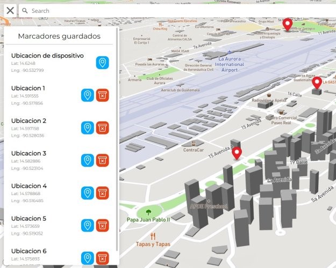This screenshot has height=268, width=336.
Task: Go to Ubicacion 5 marker location
Action: pyautogui.click(x=87, y=226)
